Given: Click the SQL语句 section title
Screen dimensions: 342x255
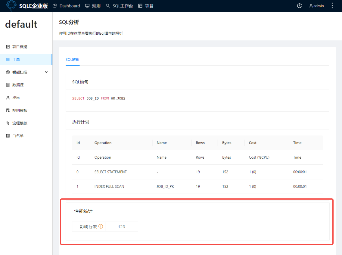Looking at the screenshot, I should 80,82.
